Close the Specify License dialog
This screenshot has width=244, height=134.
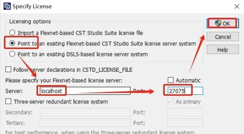point(236,6)
